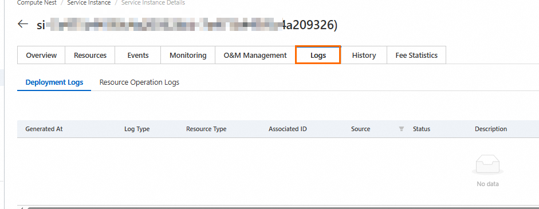Click the Associated ID column header
The image size is (539, 209).
(x=288, y=129)
